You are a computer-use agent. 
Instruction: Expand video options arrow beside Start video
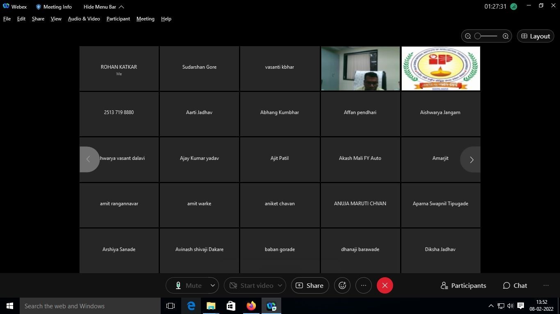point(280,285)
